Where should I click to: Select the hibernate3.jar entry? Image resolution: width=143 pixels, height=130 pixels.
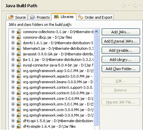[x=58, y=48]
